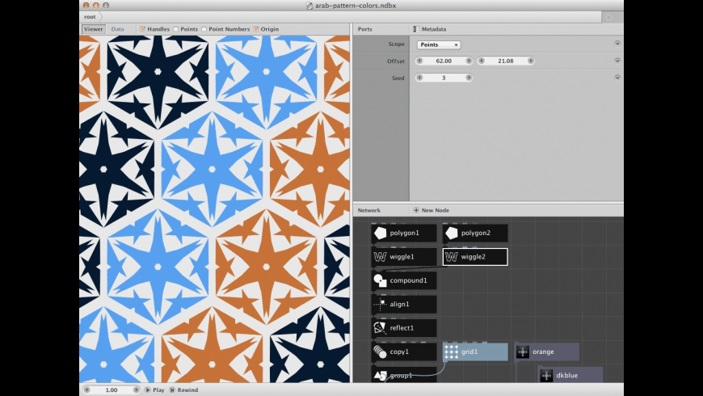Expand the Offset row options arrow

tap(617, 61)
